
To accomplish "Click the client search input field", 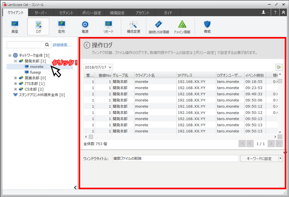I will click(26, 45).
